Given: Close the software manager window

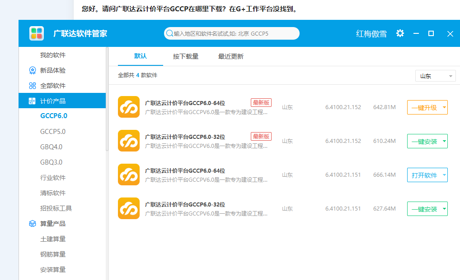Looking at the screenshot, I should point(450,34).
